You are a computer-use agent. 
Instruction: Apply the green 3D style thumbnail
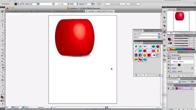pyautogui.click(x=153, y=46)
